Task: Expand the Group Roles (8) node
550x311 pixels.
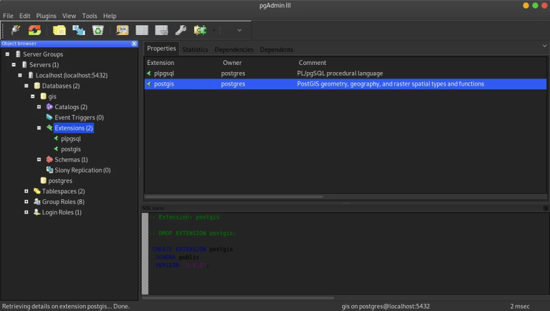Action: pos(27,202)
